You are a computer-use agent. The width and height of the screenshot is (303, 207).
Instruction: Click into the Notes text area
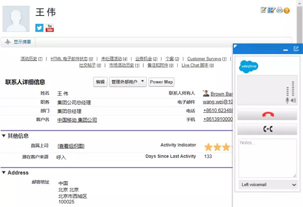point(267,158)
